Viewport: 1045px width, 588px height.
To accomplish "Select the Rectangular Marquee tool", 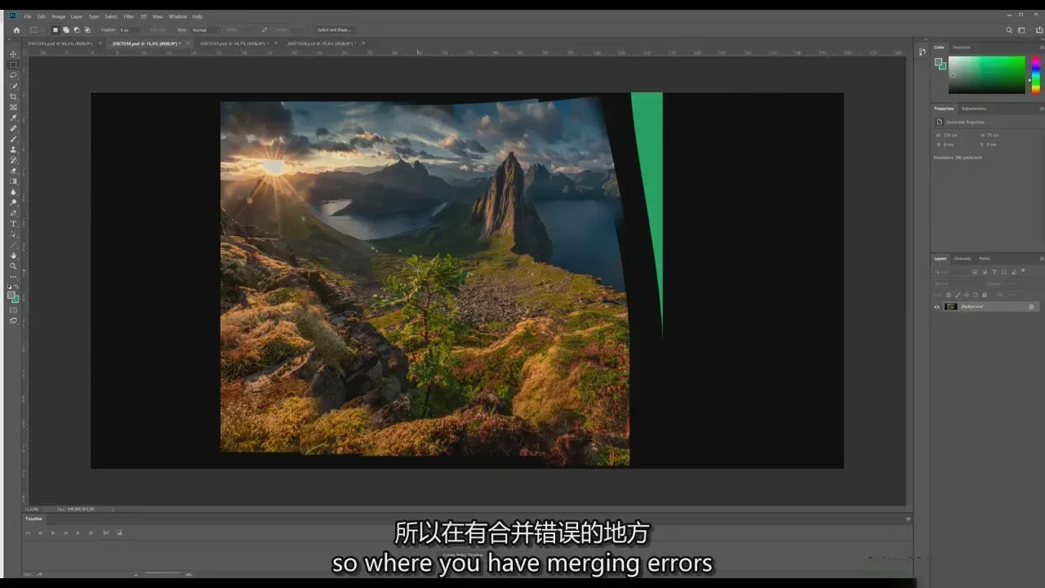I will click(13, 65).
